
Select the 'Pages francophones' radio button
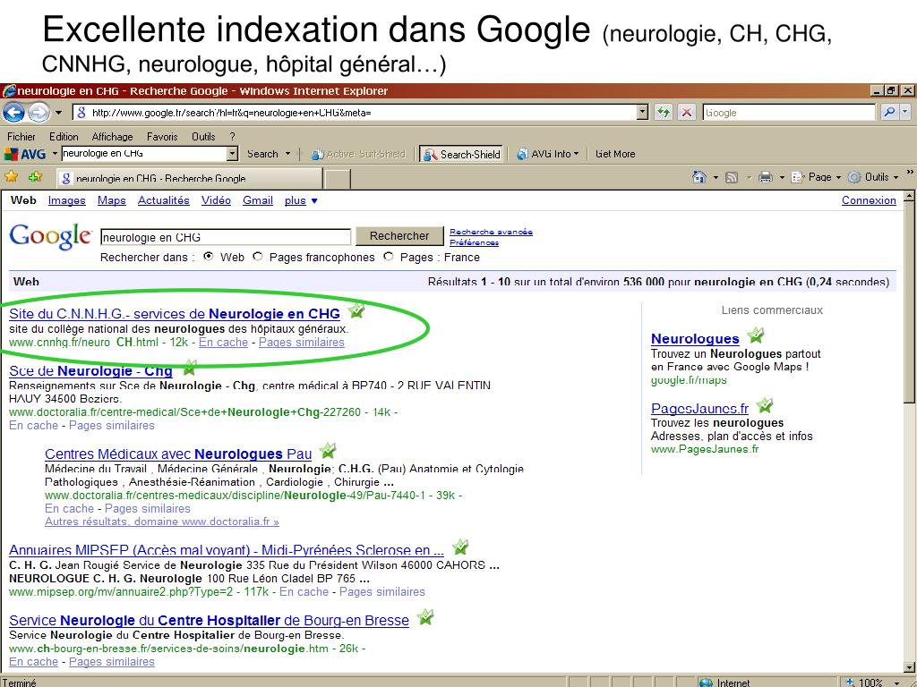257,257
